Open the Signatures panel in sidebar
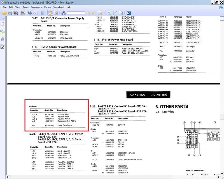The width and height of the screenshot is (224, 179). (x=3, y=46)
